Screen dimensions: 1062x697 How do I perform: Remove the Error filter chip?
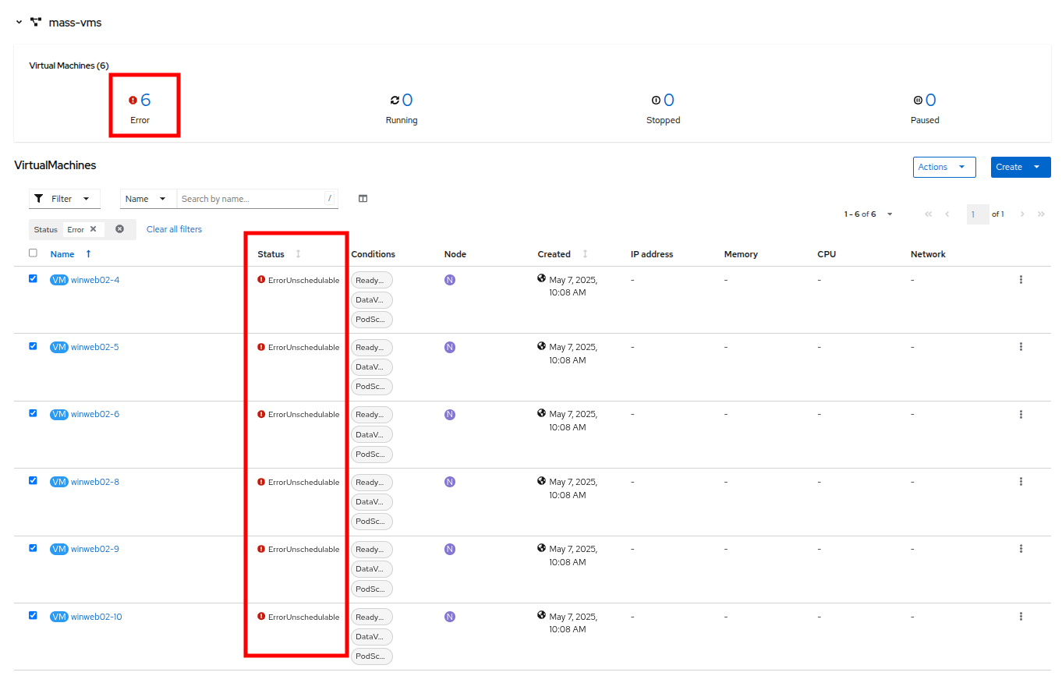click(94, 229)
